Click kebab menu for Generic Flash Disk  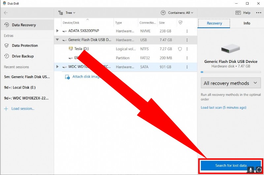coord(187,40)
